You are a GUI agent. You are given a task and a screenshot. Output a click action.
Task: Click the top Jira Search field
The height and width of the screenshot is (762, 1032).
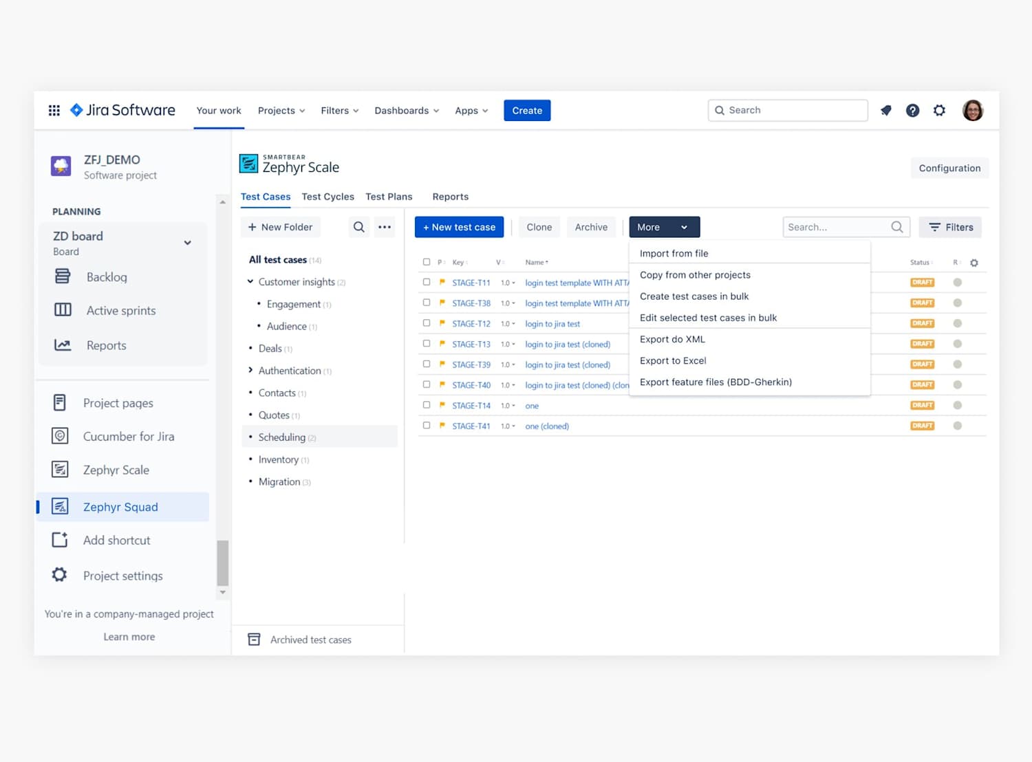tap(788, 110)
